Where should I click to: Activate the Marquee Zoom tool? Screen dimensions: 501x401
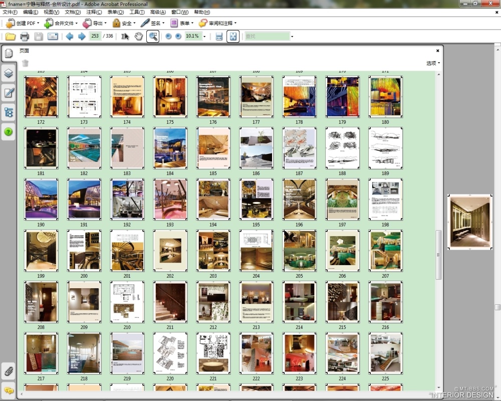tap(153, 36)
